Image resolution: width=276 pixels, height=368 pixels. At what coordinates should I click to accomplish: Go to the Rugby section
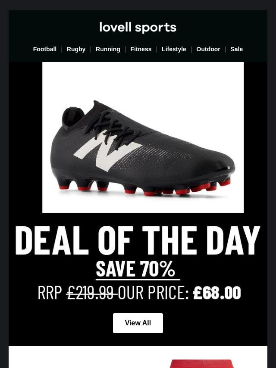click(x=76, y=49)
